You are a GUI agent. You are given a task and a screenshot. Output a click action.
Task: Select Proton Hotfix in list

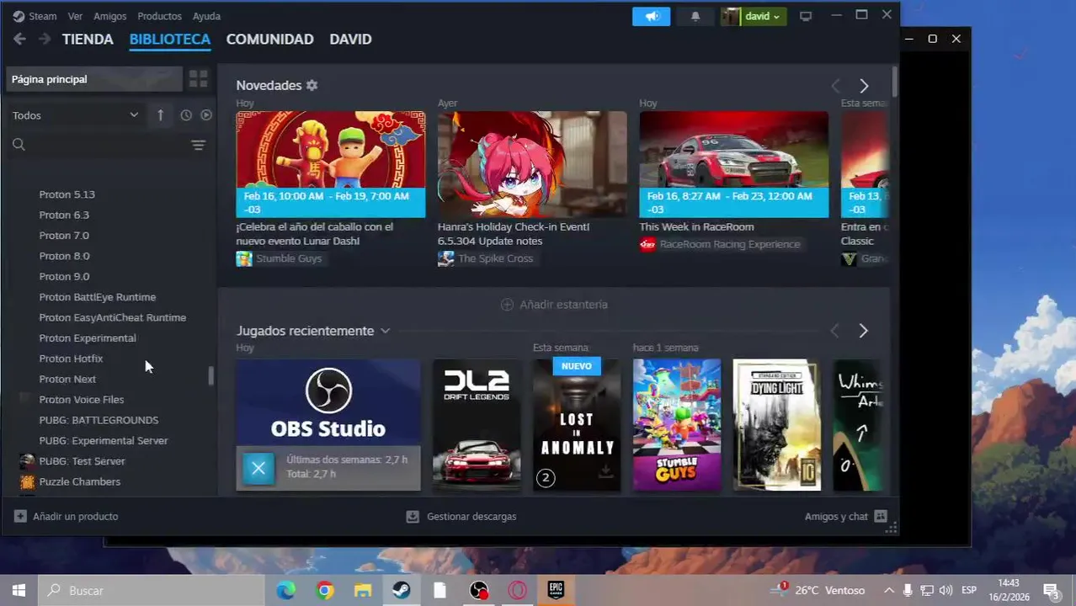pyautogui.click(x=71, y=359)
